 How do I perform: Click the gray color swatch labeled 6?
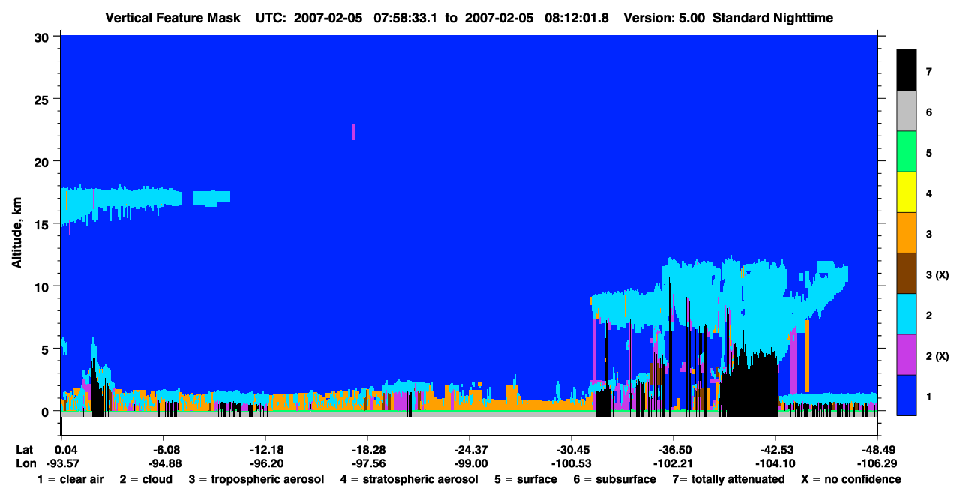tap(907, 112)
